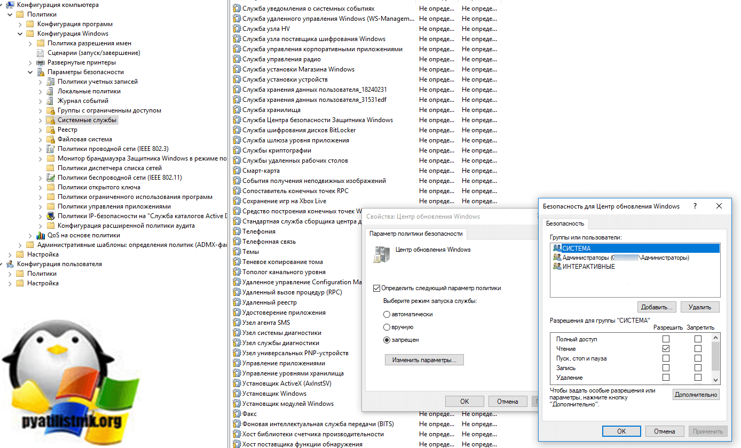The width and height of the screenshot is (741, 448).
Task: Expand the Политики открытого ключа node
Action: (41, 187)
